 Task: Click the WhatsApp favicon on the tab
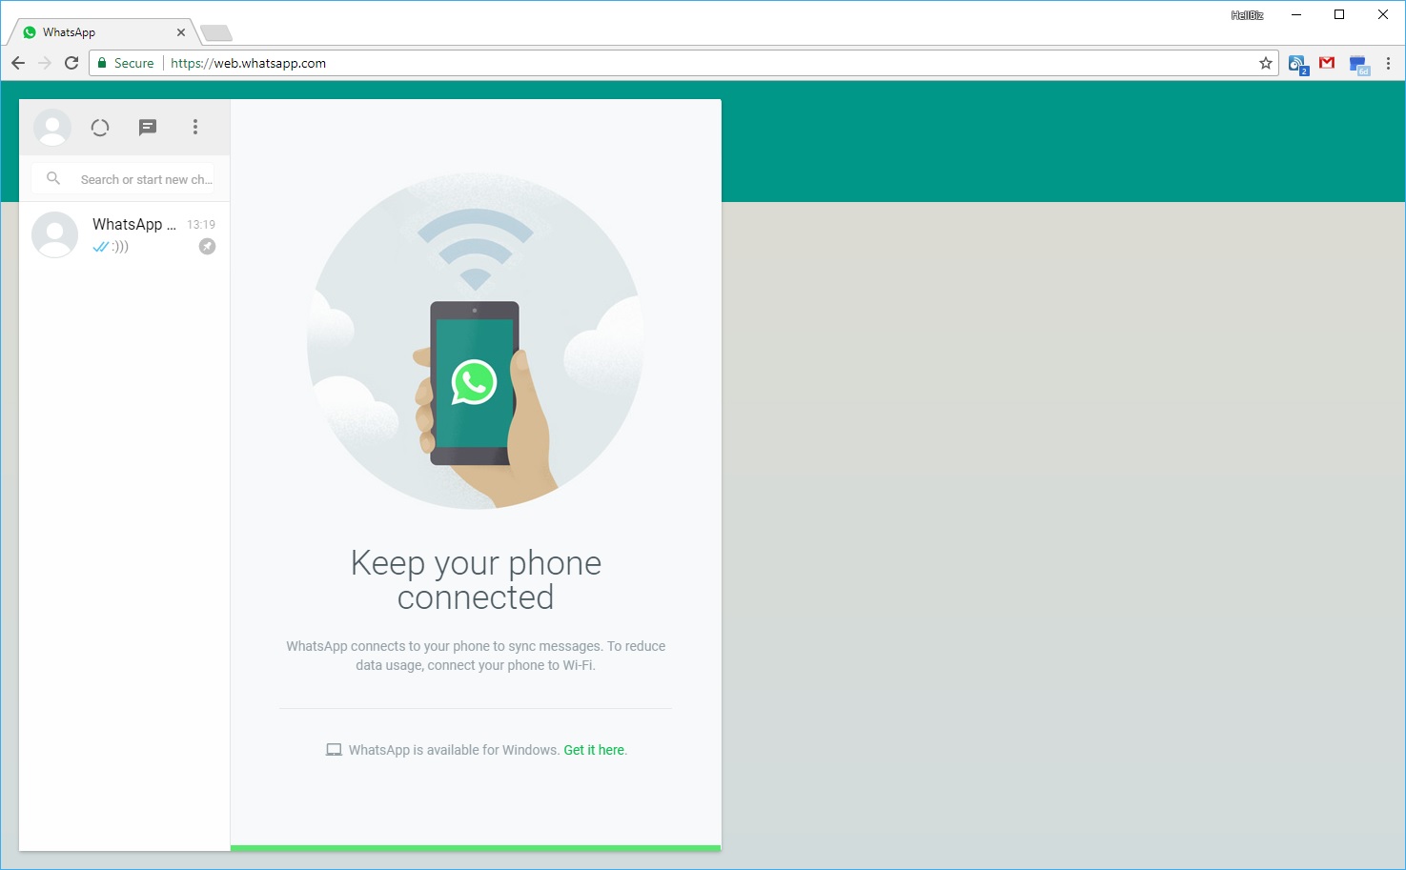(30, 32)
